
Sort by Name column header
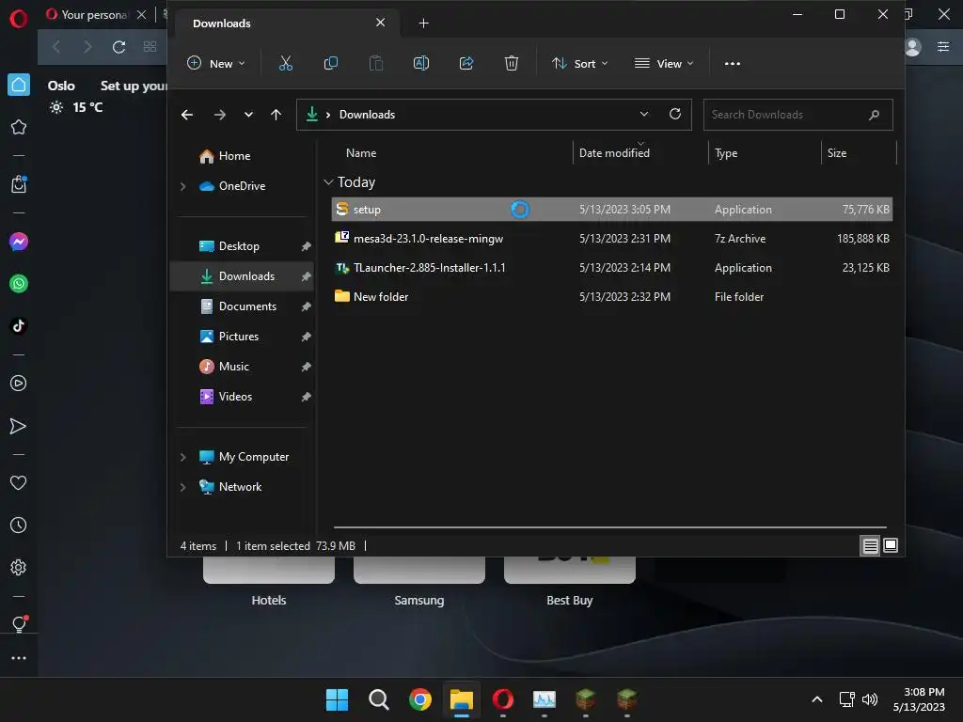pyautogui.click(x=361, y=153)
